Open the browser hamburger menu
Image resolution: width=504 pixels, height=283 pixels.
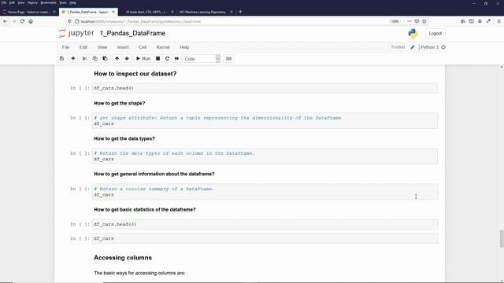(498, 21)
